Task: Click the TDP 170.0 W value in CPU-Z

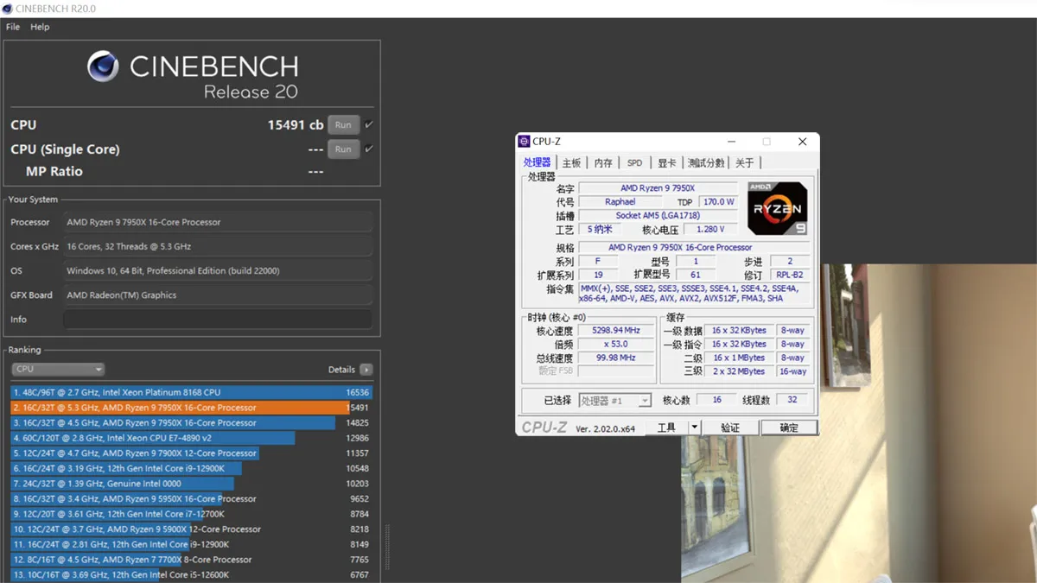Action: (717, 202)
